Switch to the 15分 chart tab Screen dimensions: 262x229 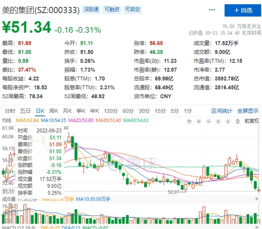coord(160,111)
